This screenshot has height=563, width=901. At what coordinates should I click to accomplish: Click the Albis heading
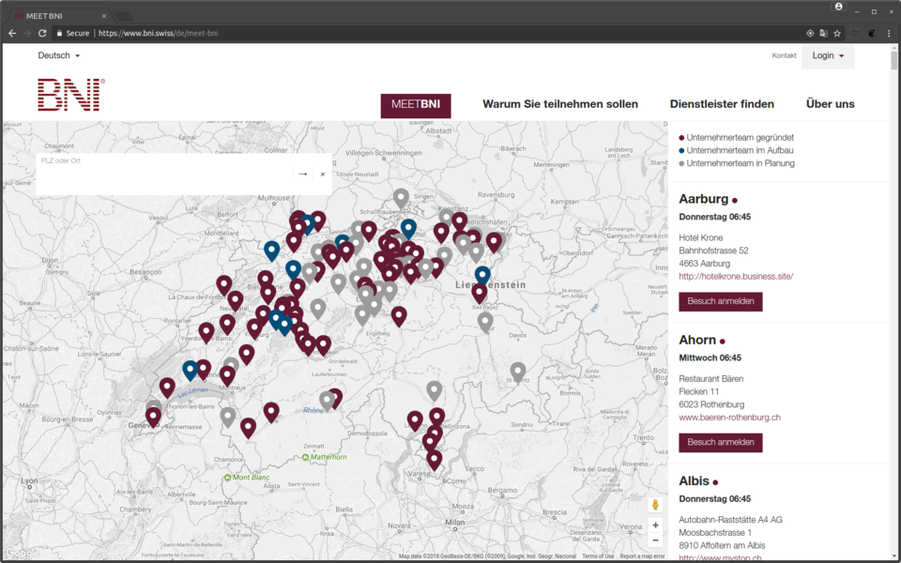(x=695, y=480)
